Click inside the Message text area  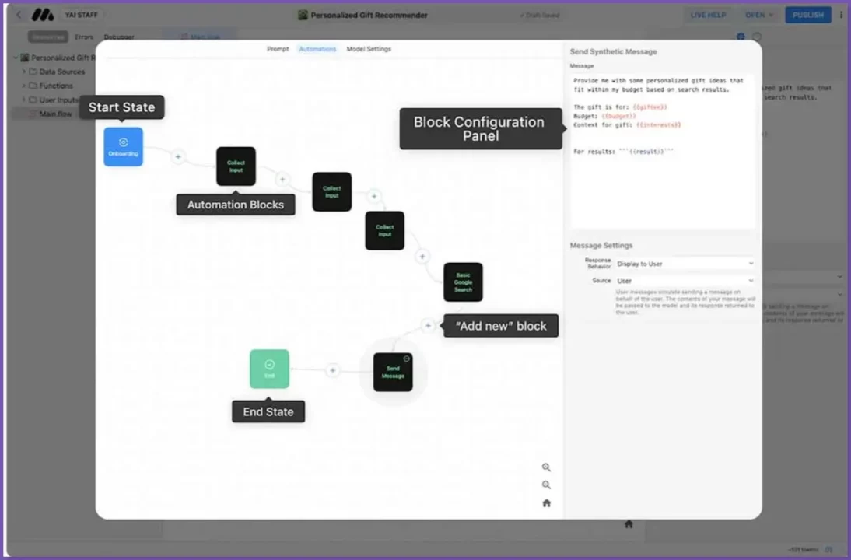coord(662,179)
